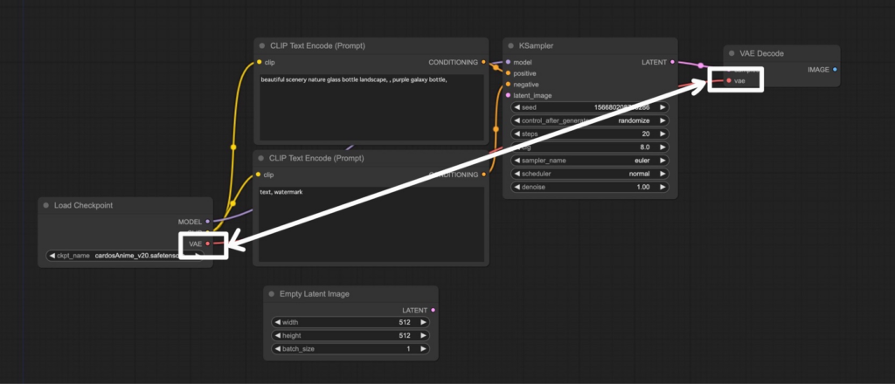The height and width of the screenshot is (384, 895).
Task: Collapse the KSampler node using its title dot
Action: point(511,45)
